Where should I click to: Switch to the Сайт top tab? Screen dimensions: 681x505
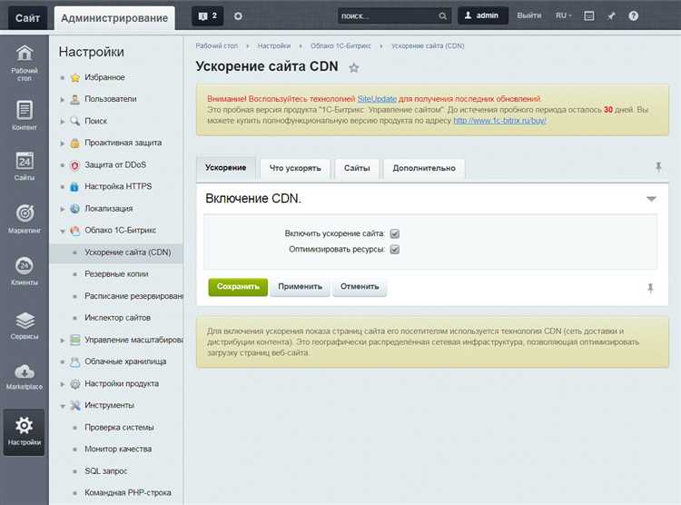tap(28, 18)
